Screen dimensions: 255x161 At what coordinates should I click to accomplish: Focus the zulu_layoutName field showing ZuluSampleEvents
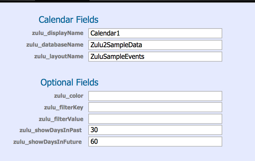(x=155, y=57)
